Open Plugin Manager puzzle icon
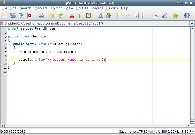The image size is (195, 135). click(176, 16)
